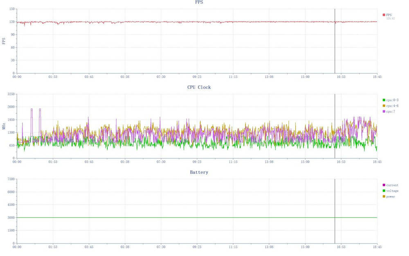Click the Battery chart title
Viewport: 409px width, 256px height.
[x=199, y=172]
